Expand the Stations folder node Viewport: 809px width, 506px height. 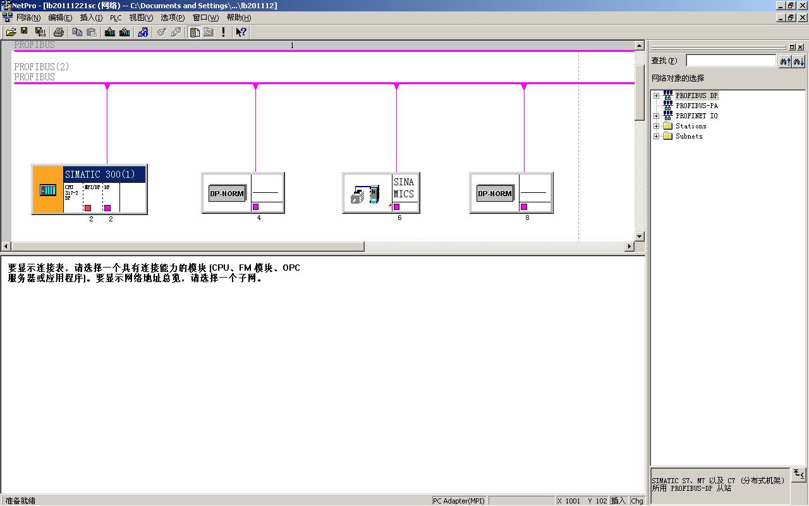pyautogui.click(x=657, y=126)
